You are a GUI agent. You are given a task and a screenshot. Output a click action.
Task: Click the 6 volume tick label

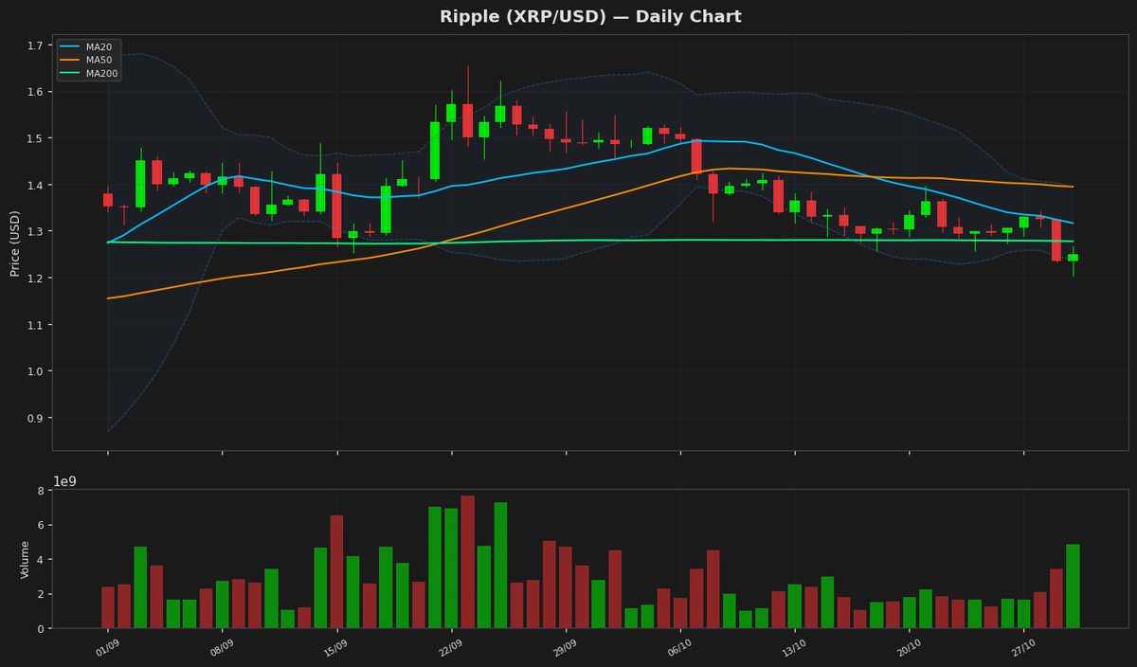click(x=41, y=525)
